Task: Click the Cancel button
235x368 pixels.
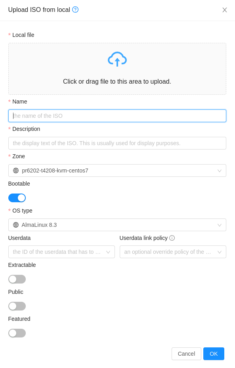Action: point(186,354)
